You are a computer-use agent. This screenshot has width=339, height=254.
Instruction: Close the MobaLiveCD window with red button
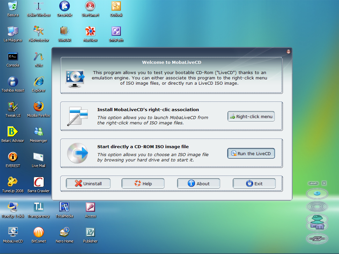288,51
